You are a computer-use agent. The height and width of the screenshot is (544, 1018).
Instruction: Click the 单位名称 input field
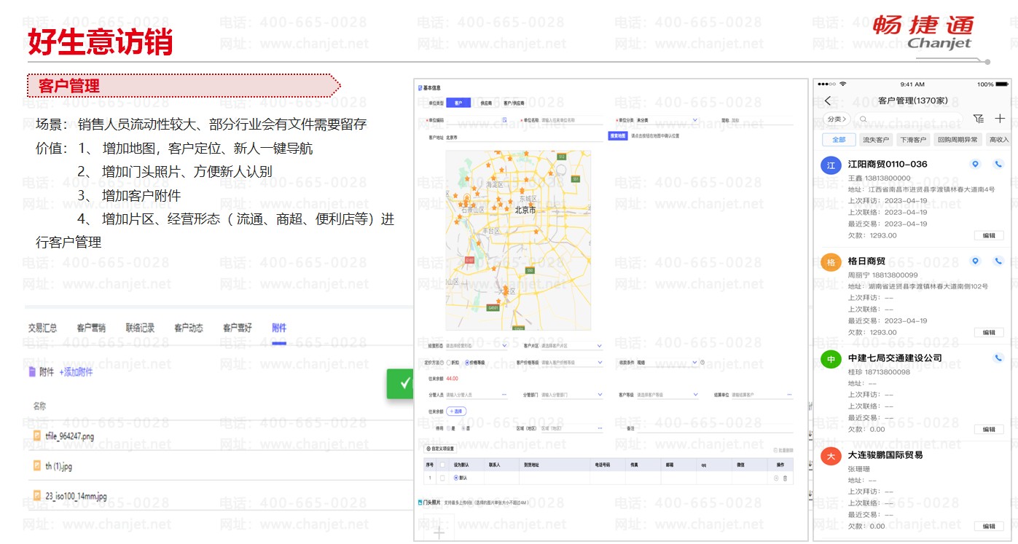pos(571,120)
